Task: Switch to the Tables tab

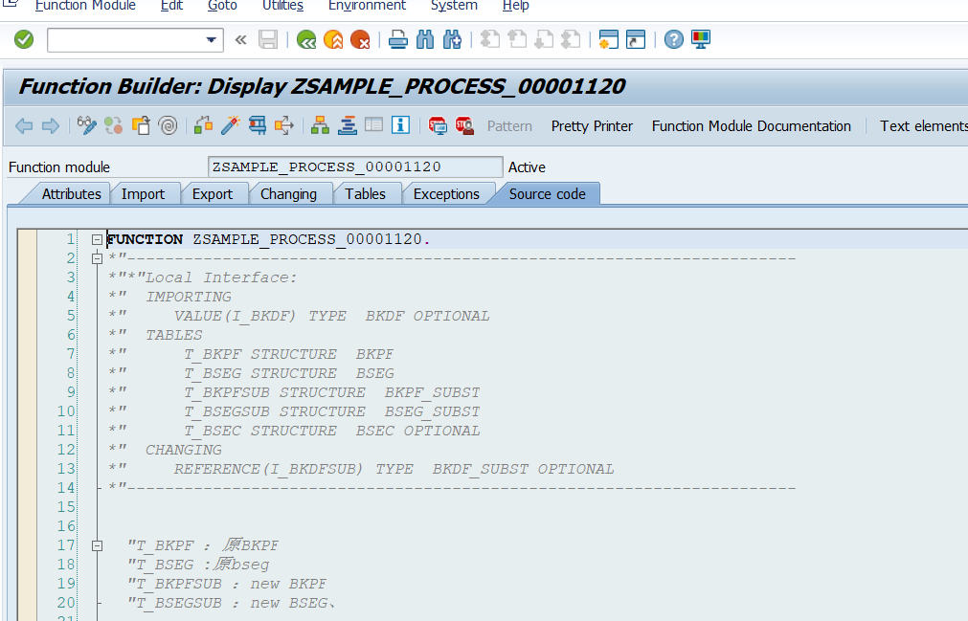Action: coord(365,193)
